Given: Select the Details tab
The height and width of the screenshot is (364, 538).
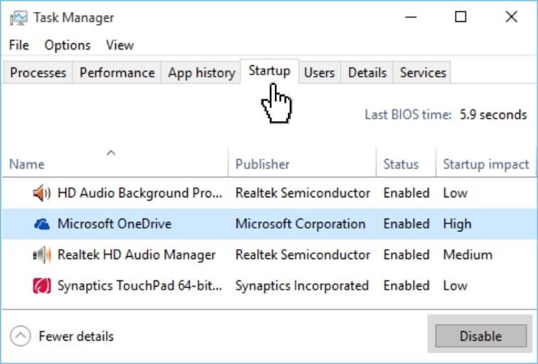Looking at the screenshot, I should pyautogui.click(x=367, y=72).
